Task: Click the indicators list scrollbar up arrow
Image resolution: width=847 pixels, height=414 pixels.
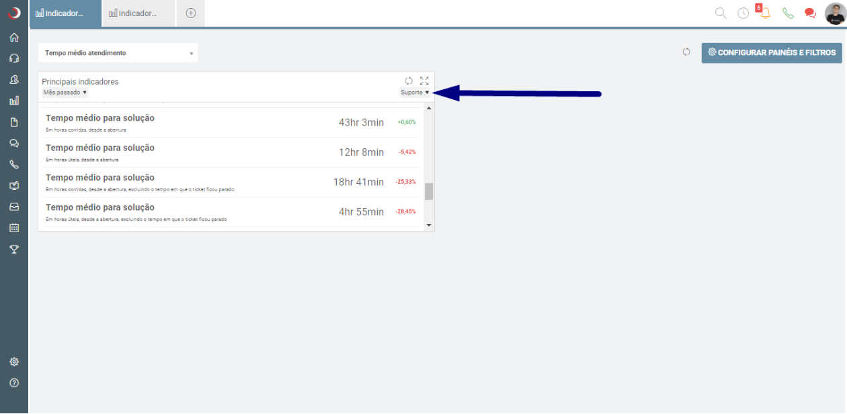Action: [429, 108]
